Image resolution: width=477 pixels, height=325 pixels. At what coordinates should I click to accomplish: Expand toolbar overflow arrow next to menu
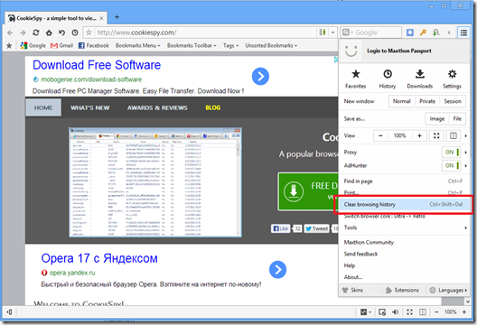(x=449, y=32)
